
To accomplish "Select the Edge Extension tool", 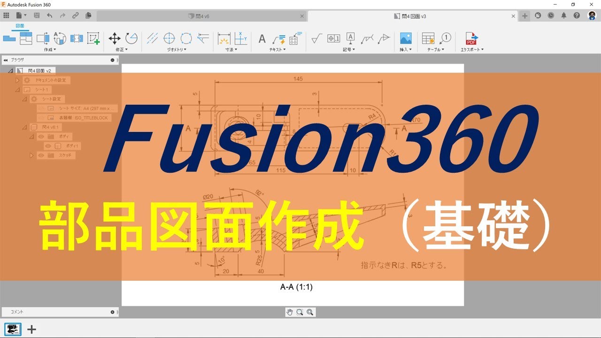I will tap(203, 38).
